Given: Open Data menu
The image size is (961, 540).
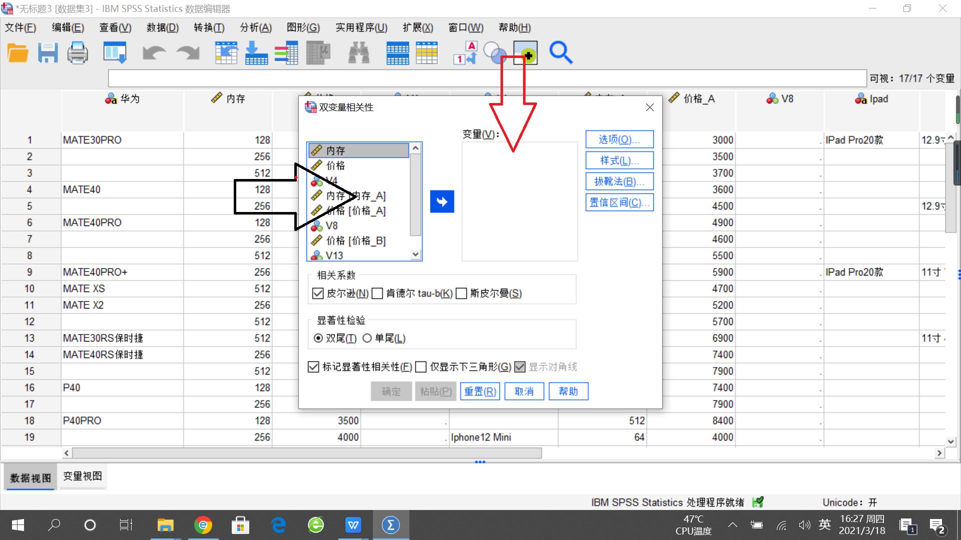Looking at the screenshot, I should click(163, 27).
